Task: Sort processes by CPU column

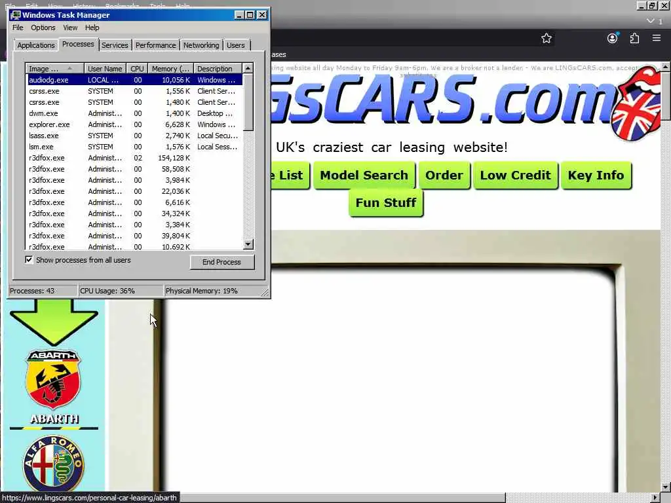Action: click(x=137, y=68)
